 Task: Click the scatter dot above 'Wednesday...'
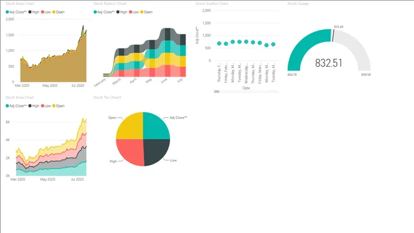246,41
